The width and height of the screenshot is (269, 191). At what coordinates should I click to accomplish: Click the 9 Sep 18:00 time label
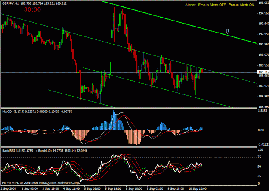coord(176,188)
